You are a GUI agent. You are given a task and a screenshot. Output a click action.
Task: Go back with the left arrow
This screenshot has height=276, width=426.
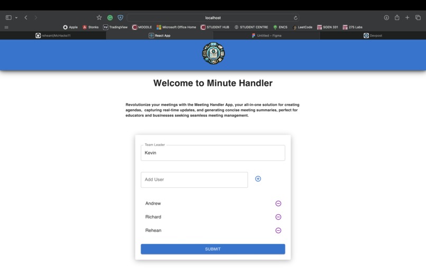[x=26, y=17]
